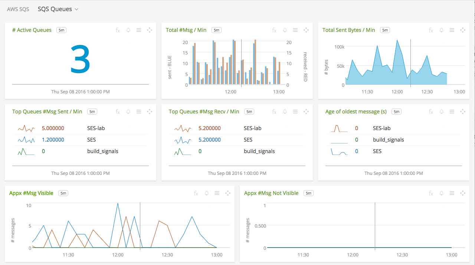Click 5m interval badge on Total #Msg / Min
Image resolution: width=475 pixels, height=265 pixels.
[216, 30]
